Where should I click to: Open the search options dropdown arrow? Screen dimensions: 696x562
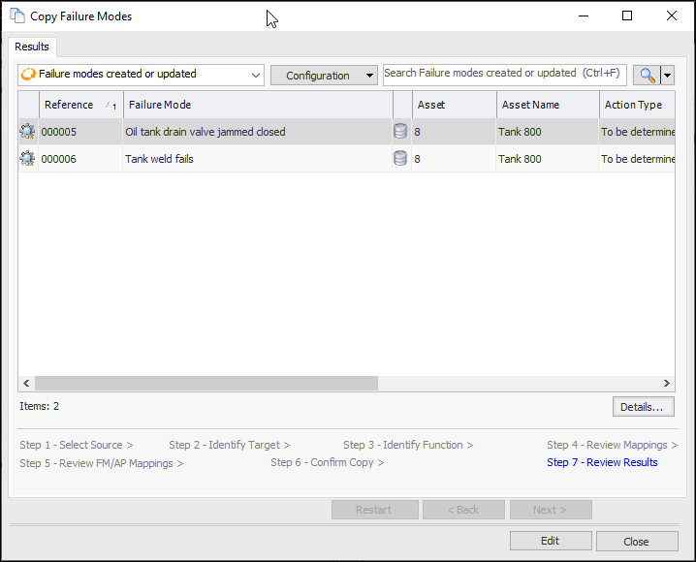click(667, 76)
